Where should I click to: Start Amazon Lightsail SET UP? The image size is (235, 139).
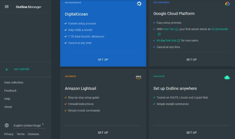(x=103, y=133)
